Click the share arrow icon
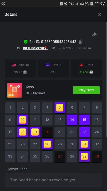Image resolution: width=107 pixels, height=191 pixels. click(94, 34)
